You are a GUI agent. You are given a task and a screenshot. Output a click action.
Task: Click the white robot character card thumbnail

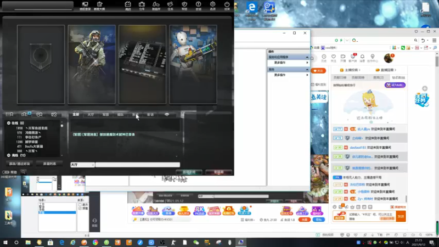click(x=193, y=64)
